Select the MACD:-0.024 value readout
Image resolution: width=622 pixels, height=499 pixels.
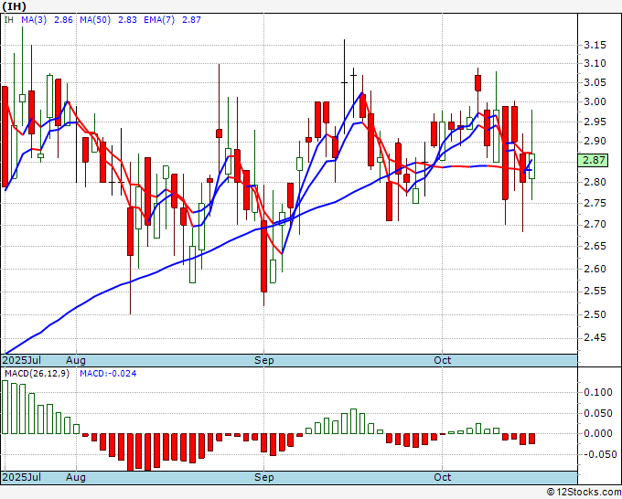[x=108, y=374]
